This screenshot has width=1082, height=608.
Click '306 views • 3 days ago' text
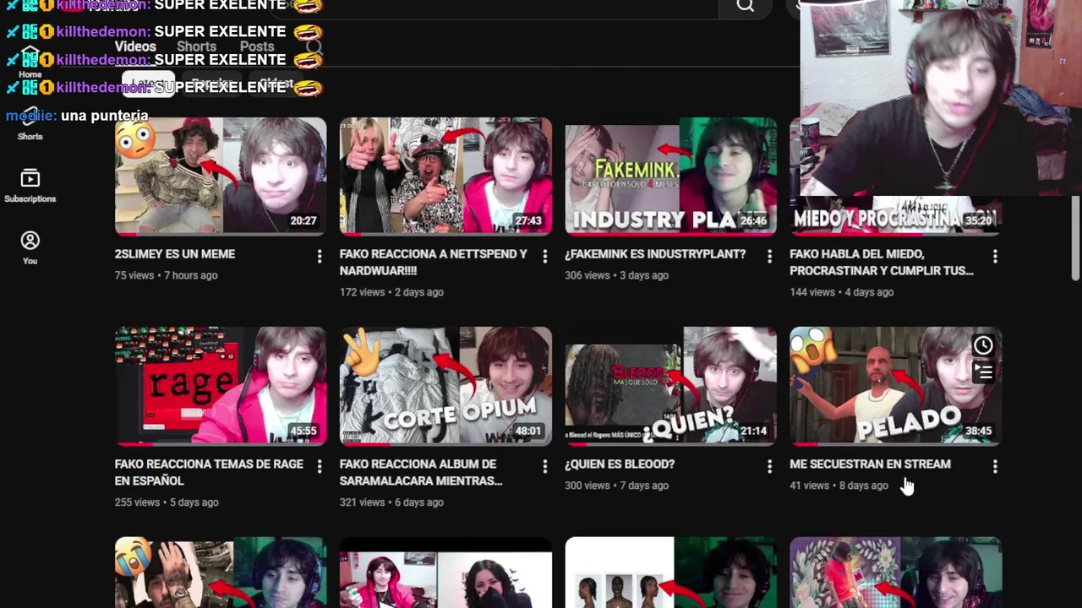click(616, 275)
